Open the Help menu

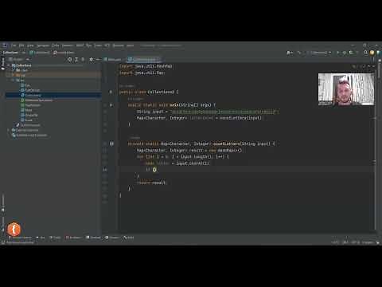(130, 45)
